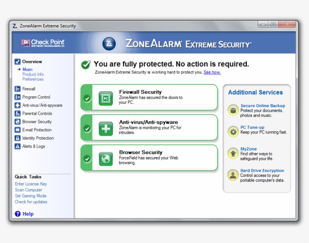309x243 pixels.
Task: Click the ZoneAlarm Z logo in the header
Action: 109,44
